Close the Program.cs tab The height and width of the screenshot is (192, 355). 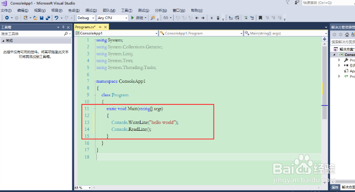tap(105, 27)
